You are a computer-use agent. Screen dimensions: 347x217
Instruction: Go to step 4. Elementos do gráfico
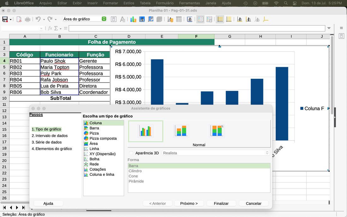[52, 149]
